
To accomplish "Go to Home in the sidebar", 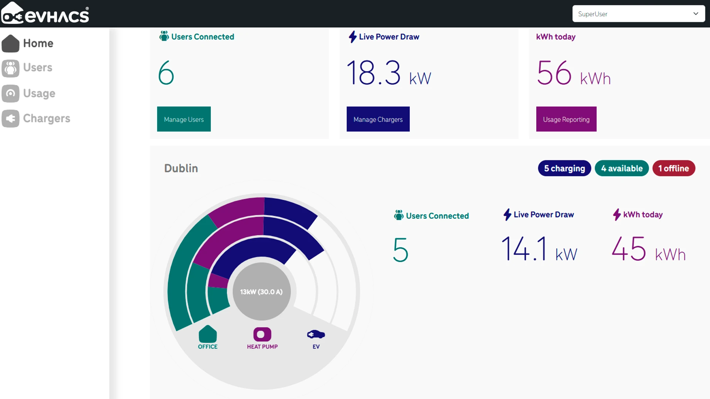I will pyautogui.click(x=38, y=43).
